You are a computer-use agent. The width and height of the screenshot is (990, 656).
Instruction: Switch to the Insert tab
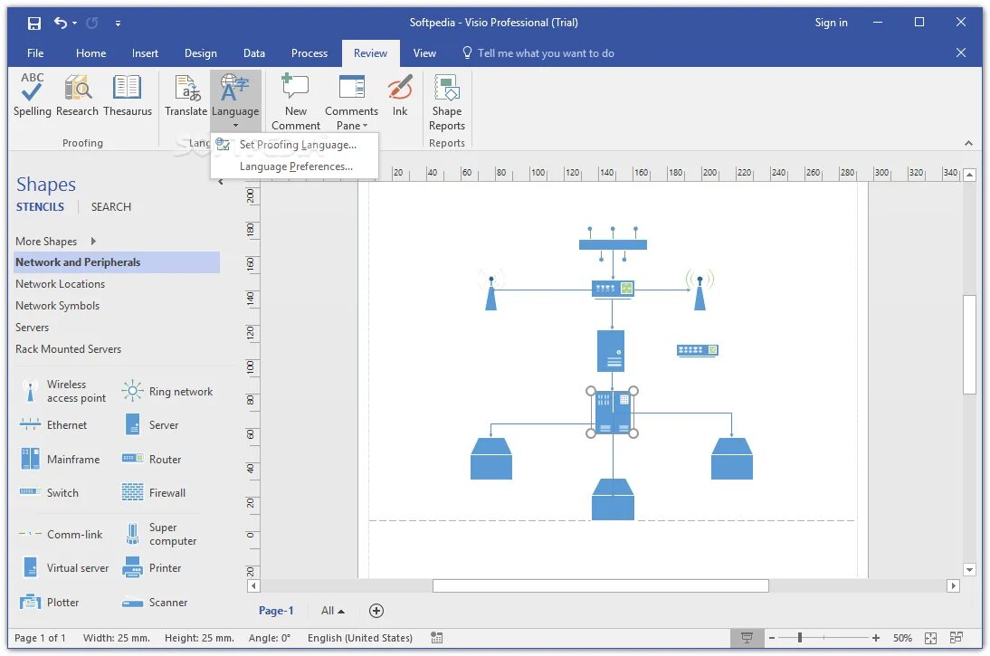(x=145, y=53)
